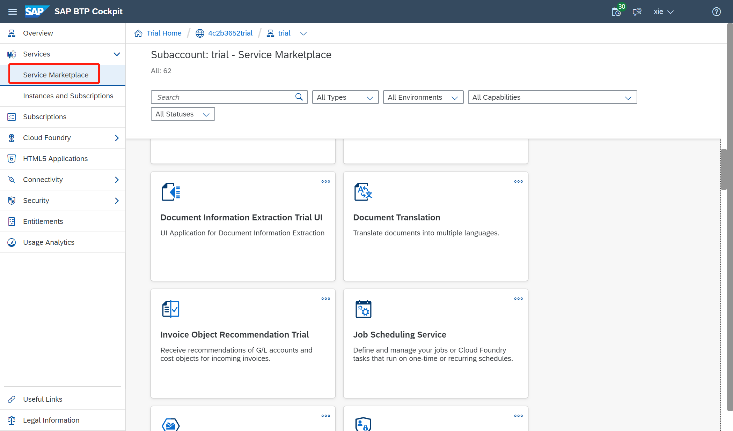The height and width of the screenshot is (431, 733).
Task: Open the All Capabilities dropdown
Action: (552, 97)
